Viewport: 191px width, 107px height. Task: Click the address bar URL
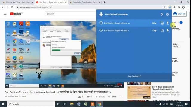click(36, 7)
